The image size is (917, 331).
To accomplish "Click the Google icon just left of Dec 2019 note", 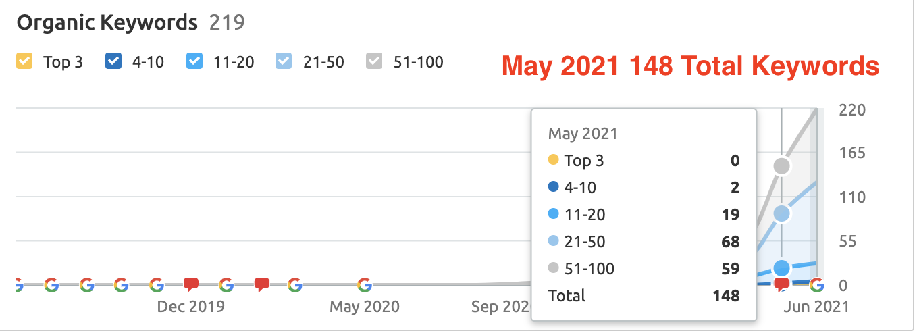I will tap(156, 284).
